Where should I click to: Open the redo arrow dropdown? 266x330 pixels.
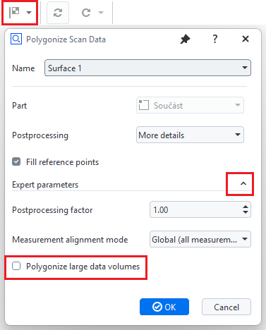[x=101, y=13]
